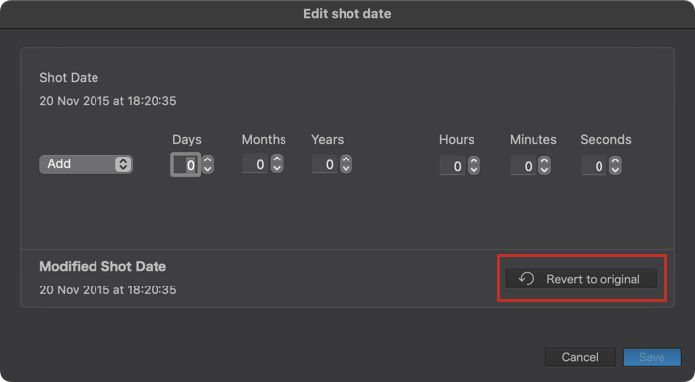Screen dimensions: 695x382
Task: Select the Years number field
Action: (325, 164)
